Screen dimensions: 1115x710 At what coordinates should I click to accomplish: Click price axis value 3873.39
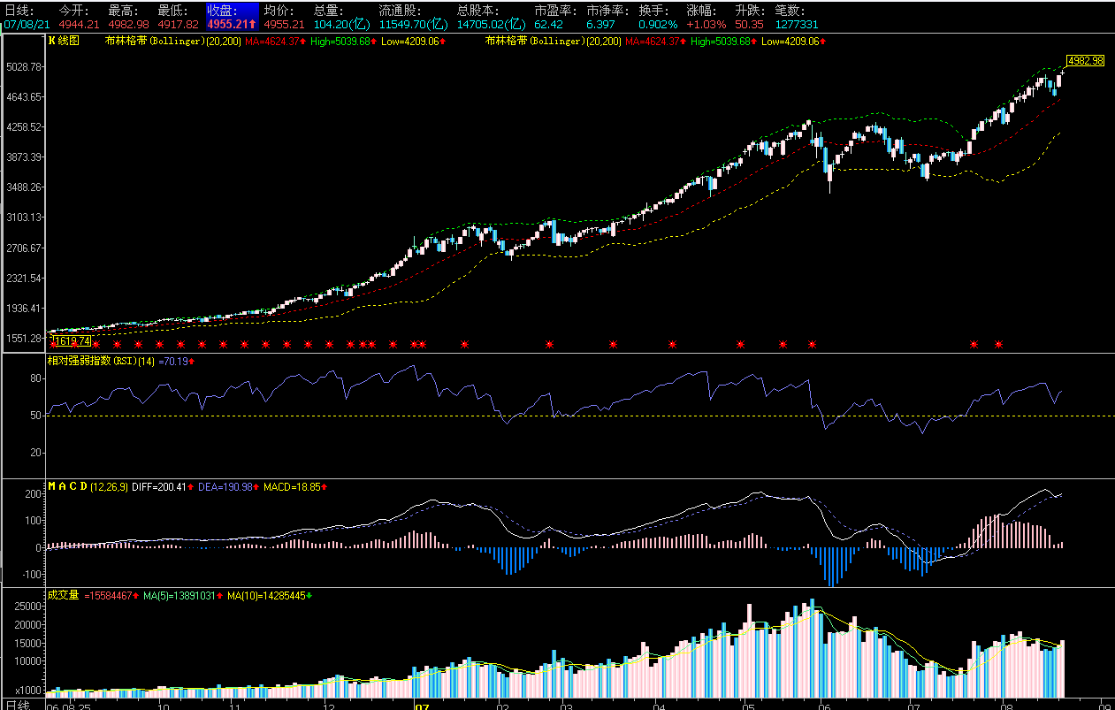[x=24, y=157]
